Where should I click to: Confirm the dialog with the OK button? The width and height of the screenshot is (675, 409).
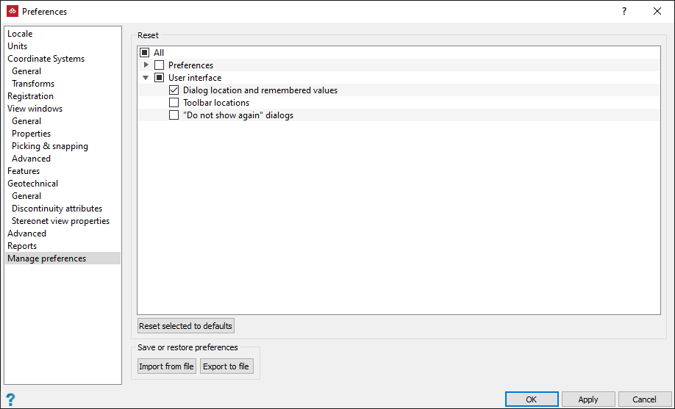pyautogui.click(x=531, y=399)
